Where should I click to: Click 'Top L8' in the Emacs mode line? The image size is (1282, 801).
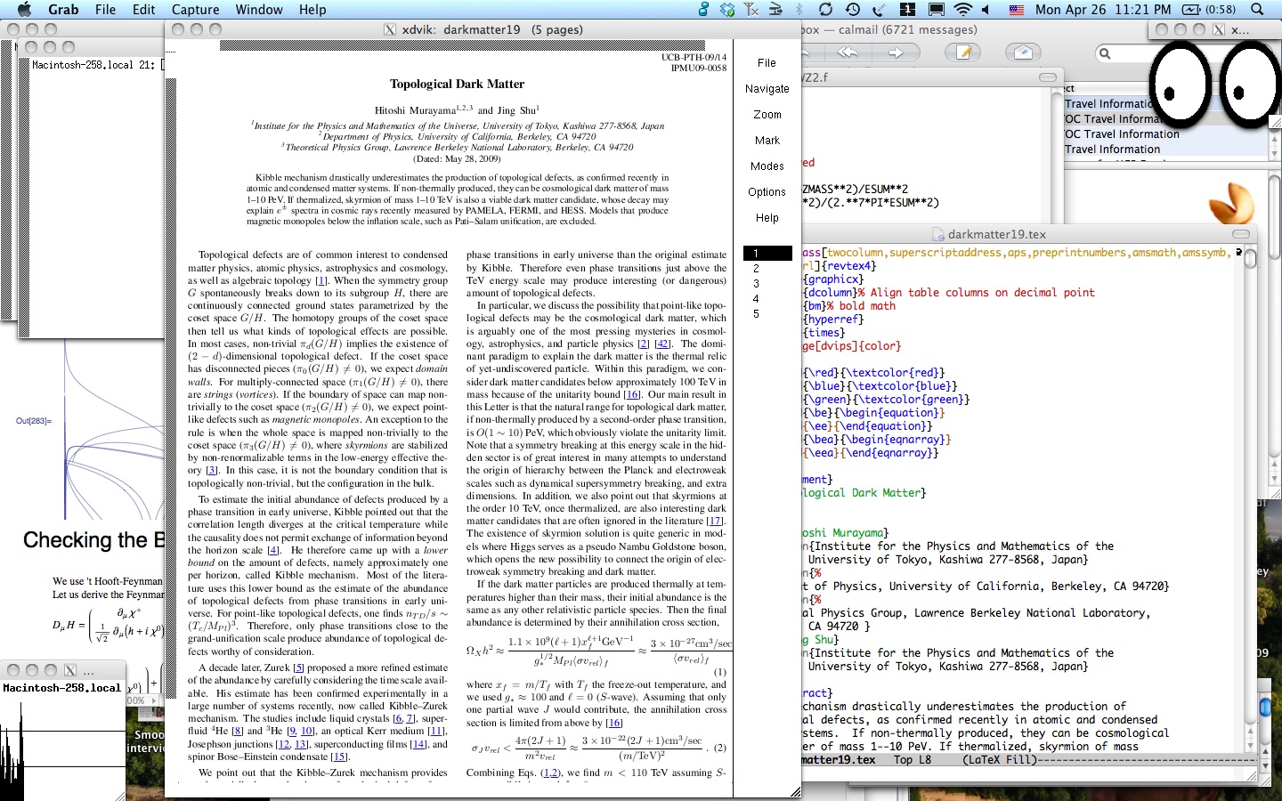(x=913, y=760)
